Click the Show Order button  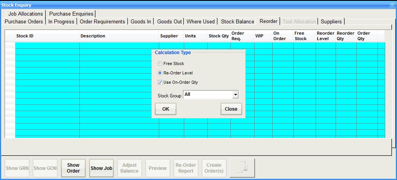pos(73,168)
